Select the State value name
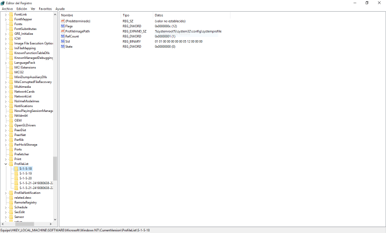Viewport: 386px width, 233px height. [x=69, y=46]
